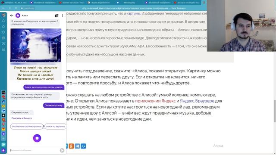Open notifications bell in the browser sidebar
276x155 pixels.
click(3, 21)
